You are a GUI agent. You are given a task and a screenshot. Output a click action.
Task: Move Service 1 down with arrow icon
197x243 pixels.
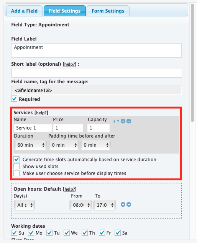pyautogui.click(x=114, y=121)
